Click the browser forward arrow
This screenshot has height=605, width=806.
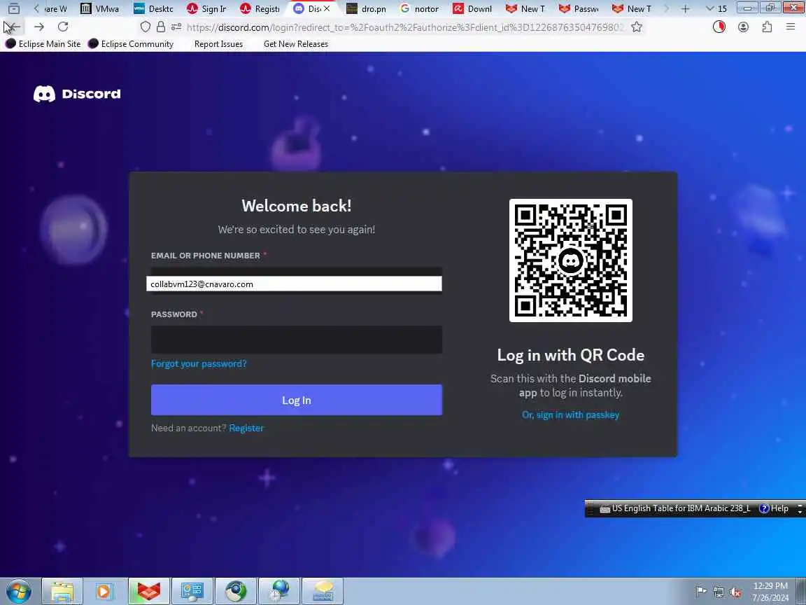pyautogui.click(x=39, y=27)
